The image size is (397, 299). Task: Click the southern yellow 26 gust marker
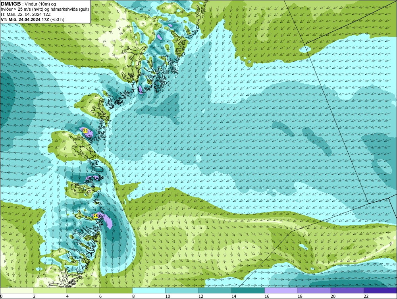pos(95,216)
